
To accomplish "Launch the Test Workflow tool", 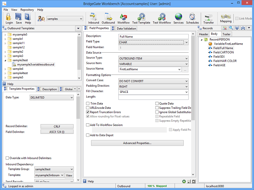I will pos(162,17).
